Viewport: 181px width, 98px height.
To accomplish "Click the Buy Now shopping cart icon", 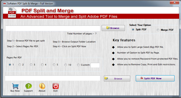I will click(15, 86).
